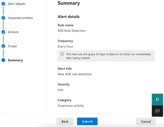The width and height of the screenshot is (164, 127).
Task: Submit the new detection rule
Action: point(87,121)
